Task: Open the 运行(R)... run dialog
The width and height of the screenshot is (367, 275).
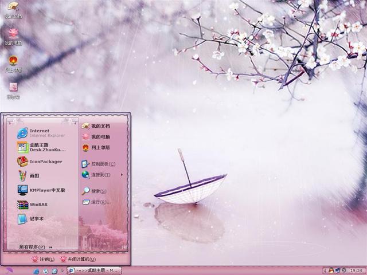Action: (96, 202)
